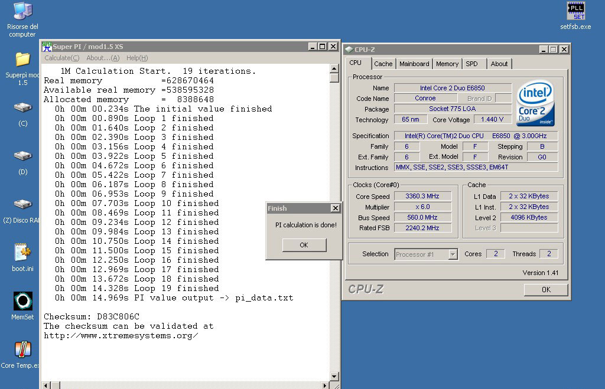The height and width of the screenshot is (389, 605).
Task: Click OK button in CPU-Z window
Action: (x=546, y=289)
